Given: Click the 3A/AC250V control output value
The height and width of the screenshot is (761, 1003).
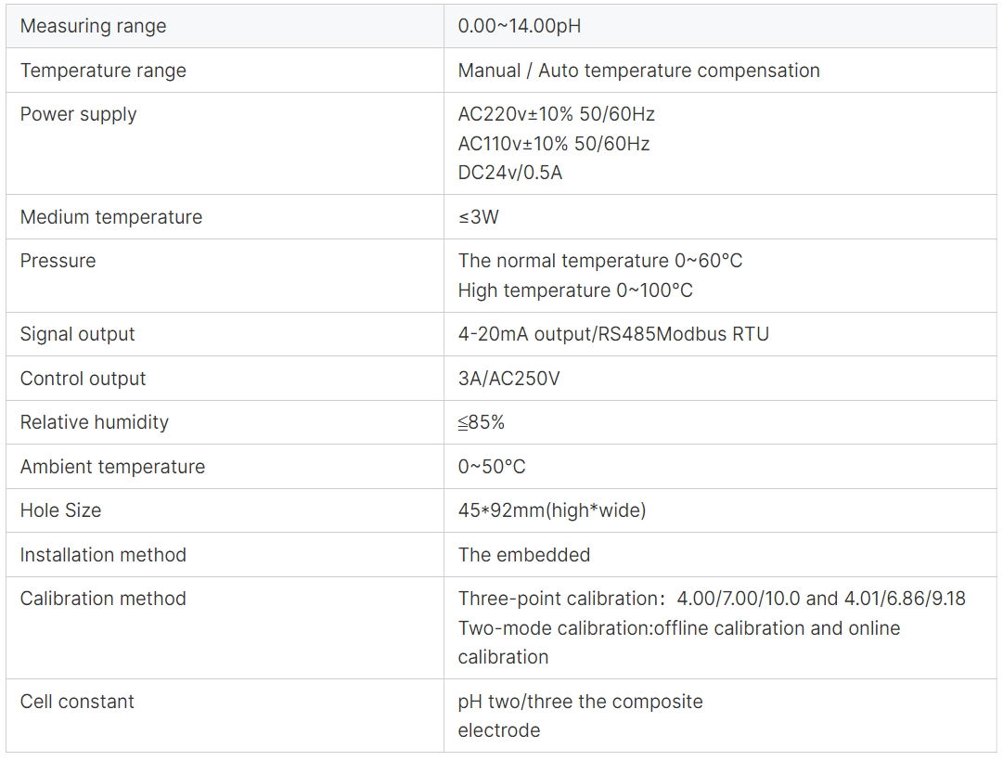Looking at the screenshot, I should [508, 379].
